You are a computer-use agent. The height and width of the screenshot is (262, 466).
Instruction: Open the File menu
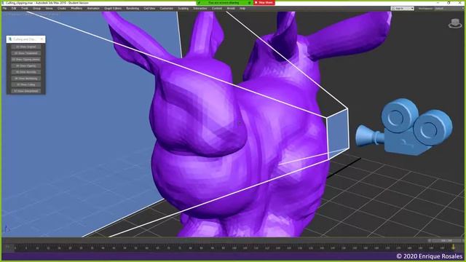tap(4, 8)
